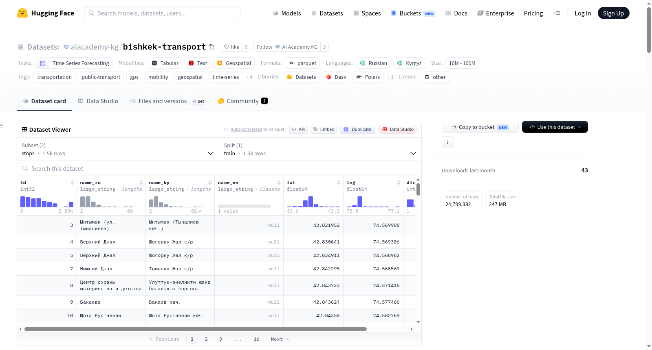Click the Duplicate button

tap(357, 129)
